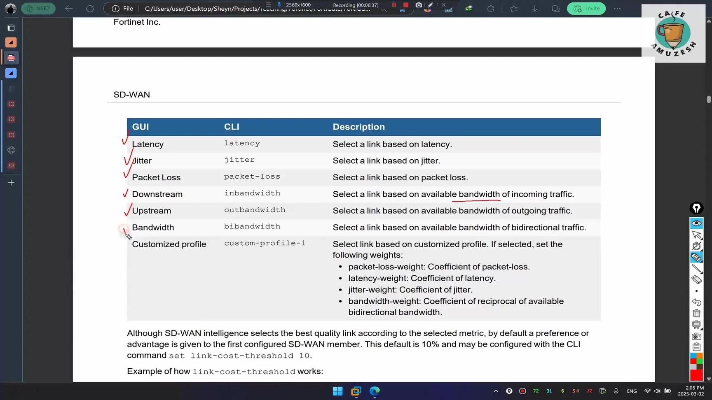Image resolution: width=712 pixels, height=400 pixels.
Task: Click the 'bibandwidth' CLI value
Action: coord(252,226)
